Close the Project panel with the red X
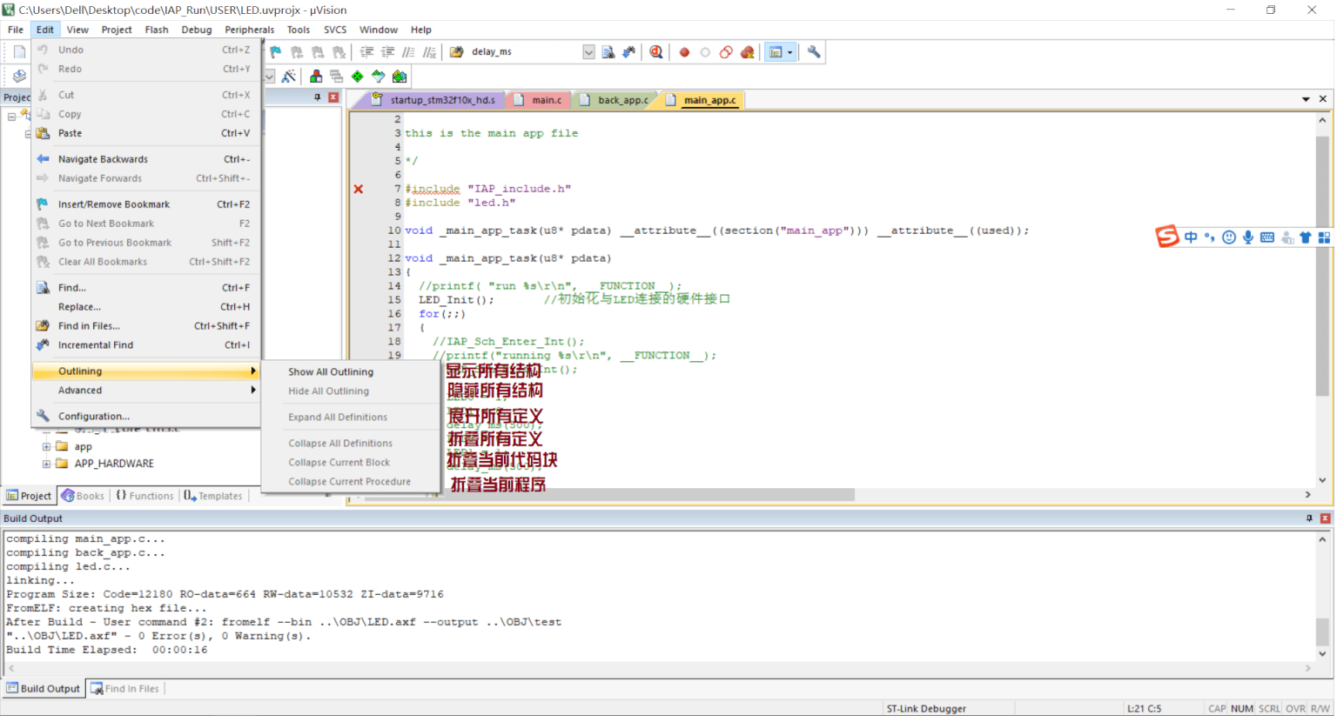1337x722 pixels. click(333, 97)
